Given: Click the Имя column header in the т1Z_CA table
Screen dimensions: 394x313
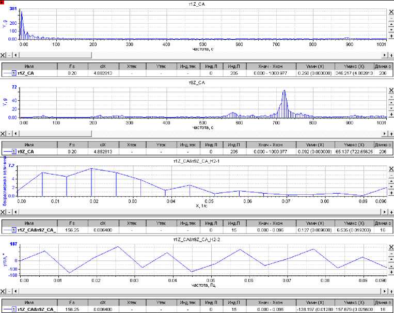Looking at the screenshot, I should 29,67.
